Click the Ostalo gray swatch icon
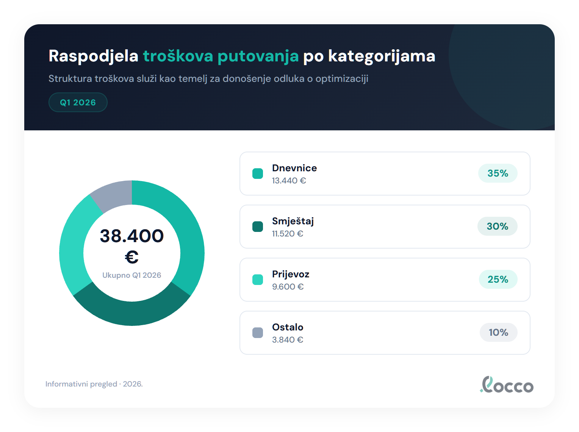Screen dimensions: 579x432 click(x=257, y=332)
